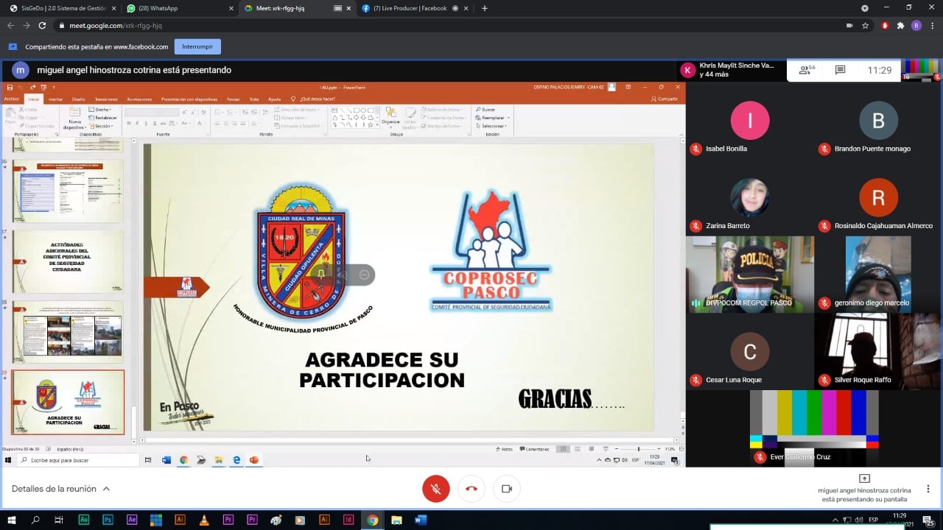The width and height of the screenshot is (943, 530).
Task: Select slide 37 thumbnail Actividades Adicionales
Action: 68,261
